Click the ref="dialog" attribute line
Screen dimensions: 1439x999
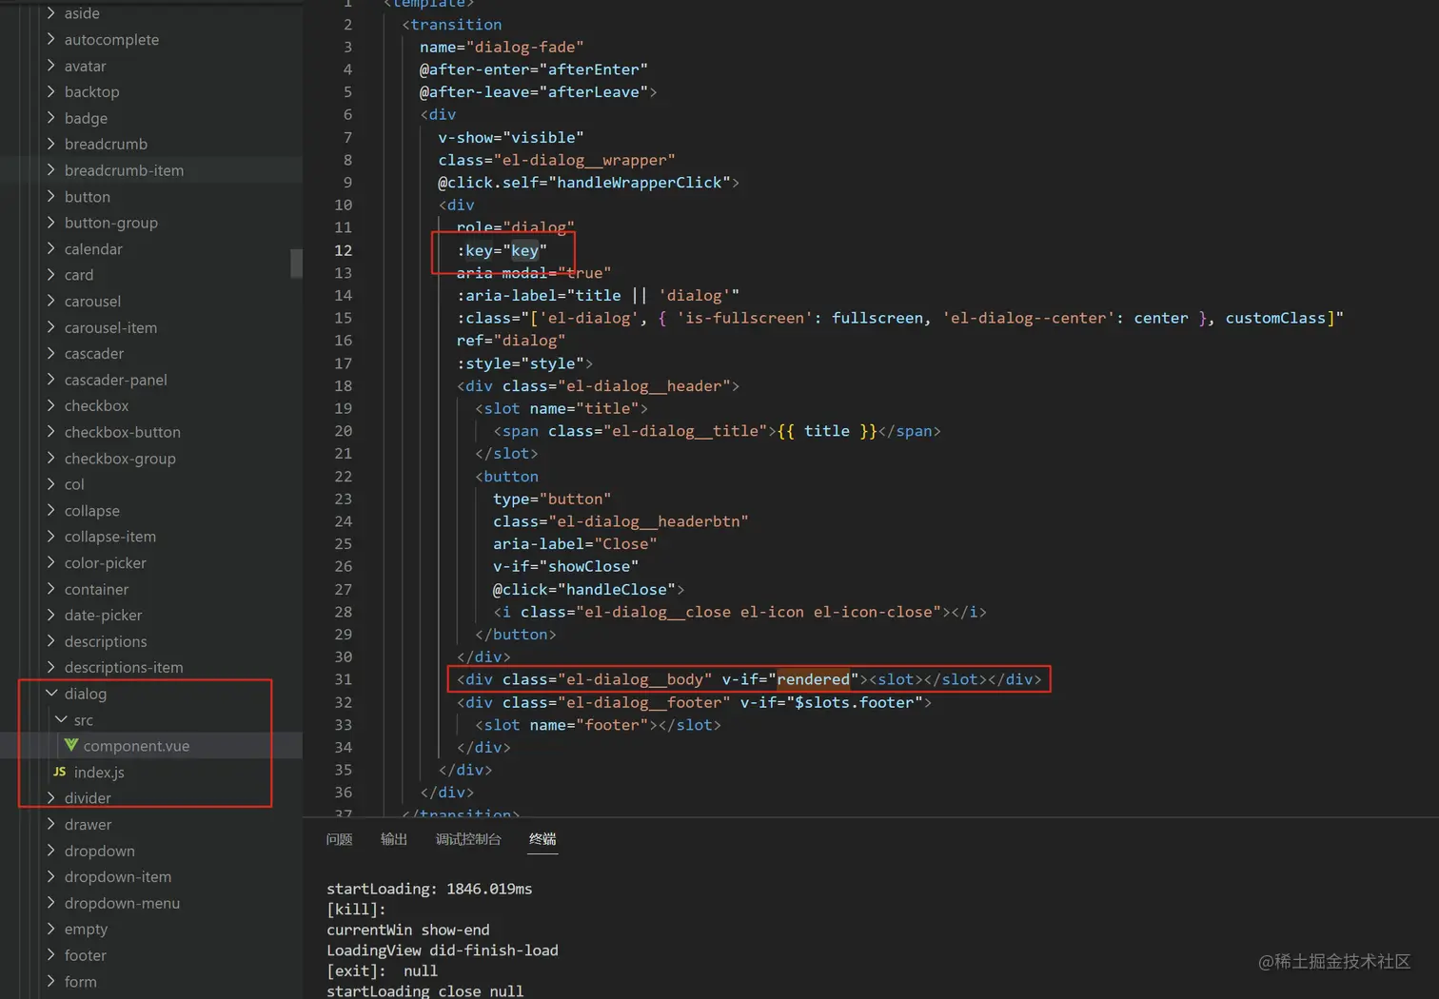click(x=511, y=340)
